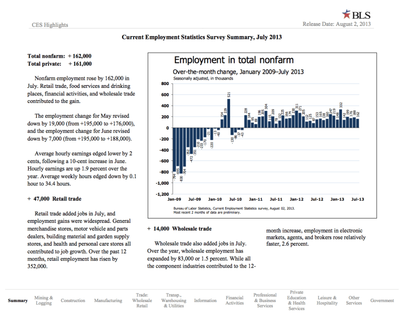Click the Release Date: August 2, 2013 text
Screen dimensions: 404x315
point(337,24)
